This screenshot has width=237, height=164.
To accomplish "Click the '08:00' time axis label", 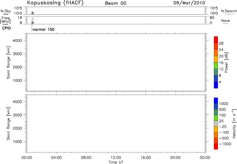I will (86, 158).
